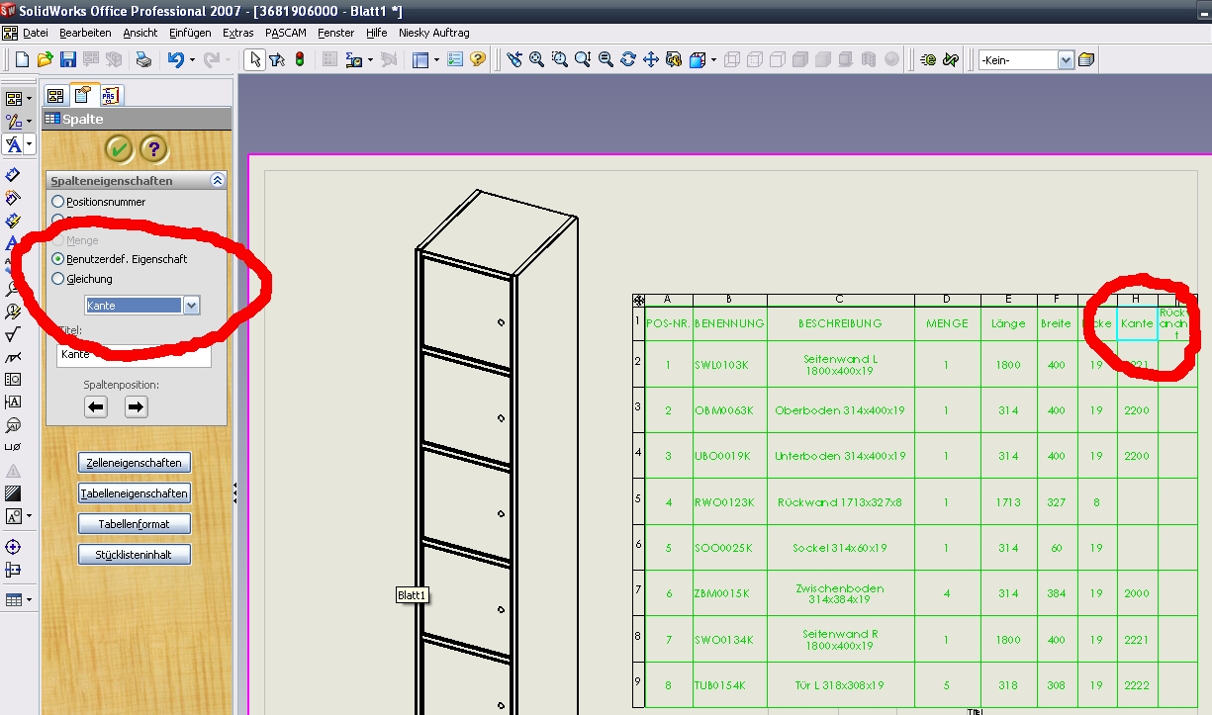This screenshot has width=1212, height=715.
Task: Click the Save disk icon in toolbar
Action: point(68,59)
